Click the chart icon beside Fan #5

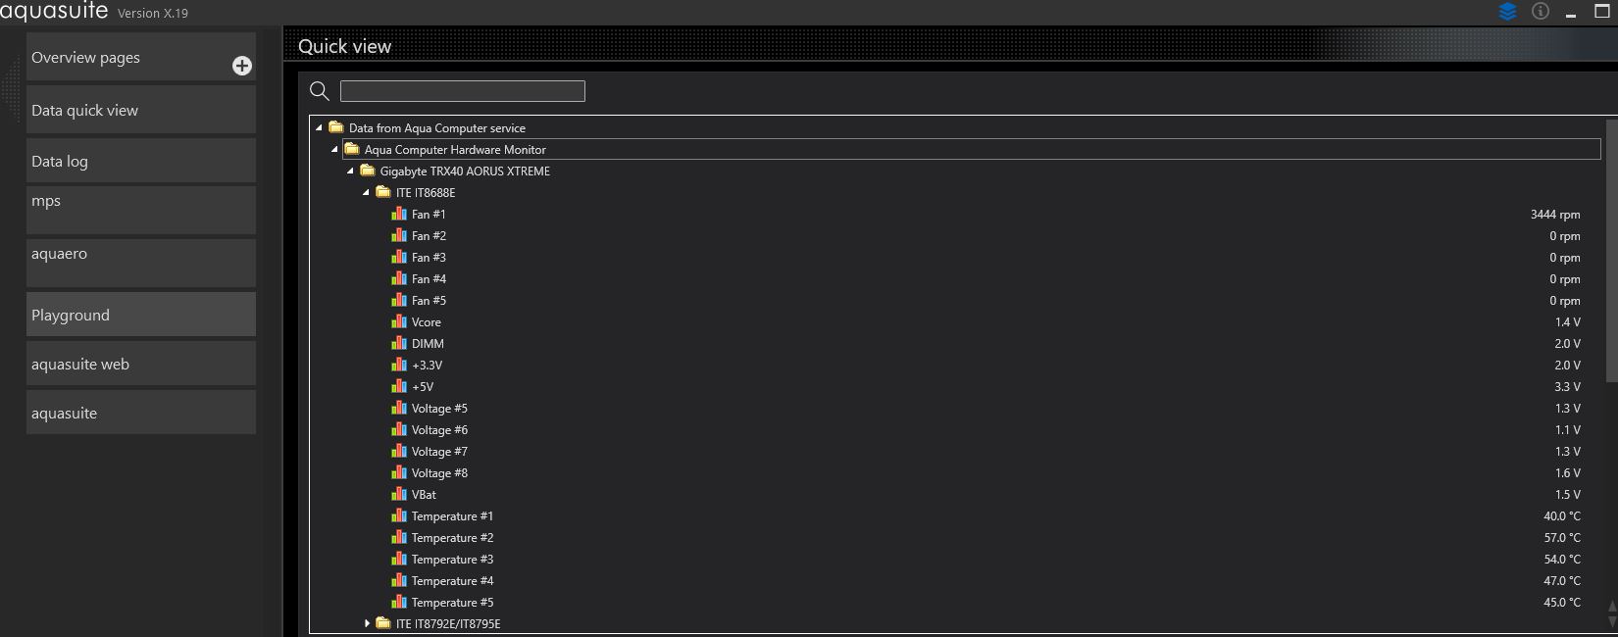[x=399, y=300]
